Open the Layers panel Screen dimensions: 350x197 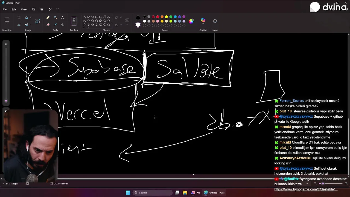(x=215, y=21)
